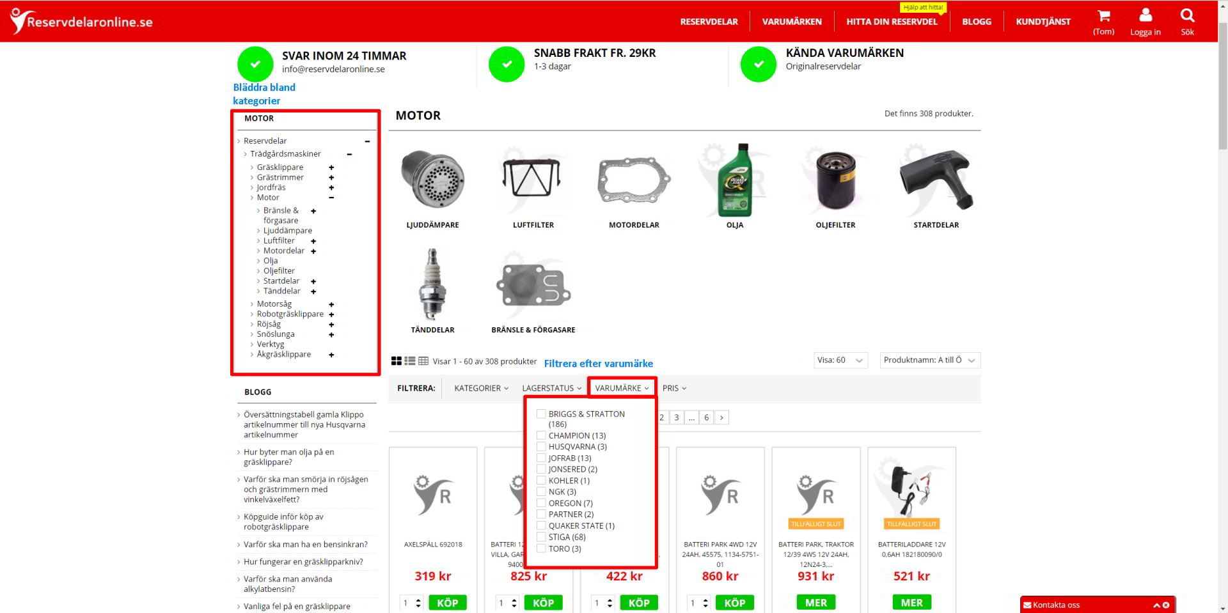Open the Ljuddämpare category image

click(x=432, y=180)
